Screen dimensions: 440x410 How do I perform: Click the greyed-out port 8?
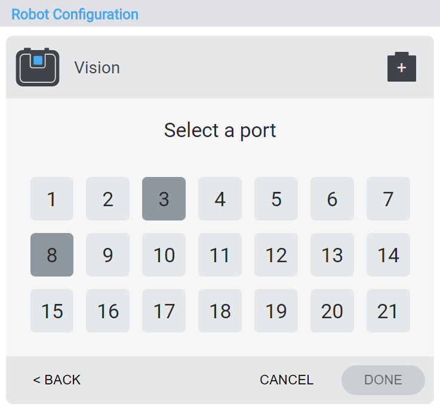pyautogui.click(x=52, y=255)
